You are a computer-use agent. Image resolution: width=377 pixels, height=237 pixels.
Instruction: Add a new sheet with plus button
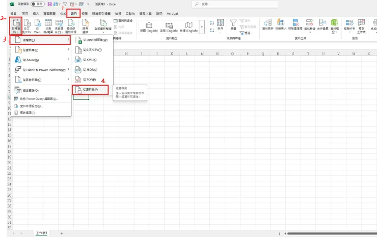(x=62, y=233)
